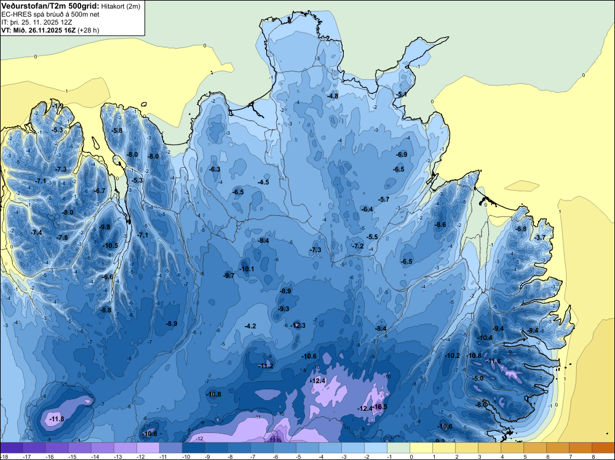Click the '-10.1' temperature label
Screen dimensions: 615x460
click(247, 269)
